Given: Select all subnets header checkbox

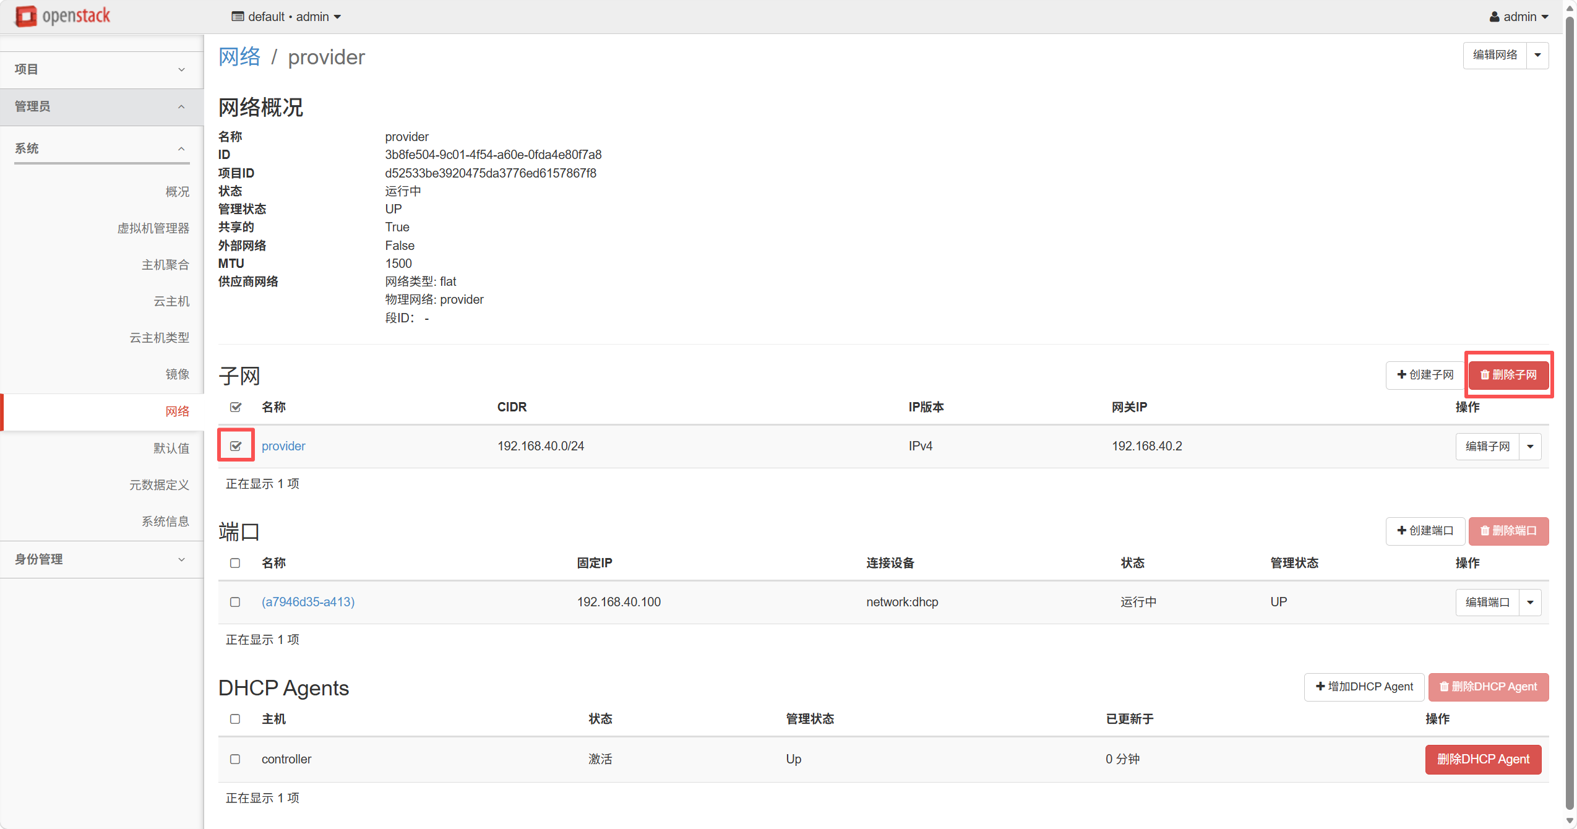Looking at the screenshot, I should pos(235,407).
